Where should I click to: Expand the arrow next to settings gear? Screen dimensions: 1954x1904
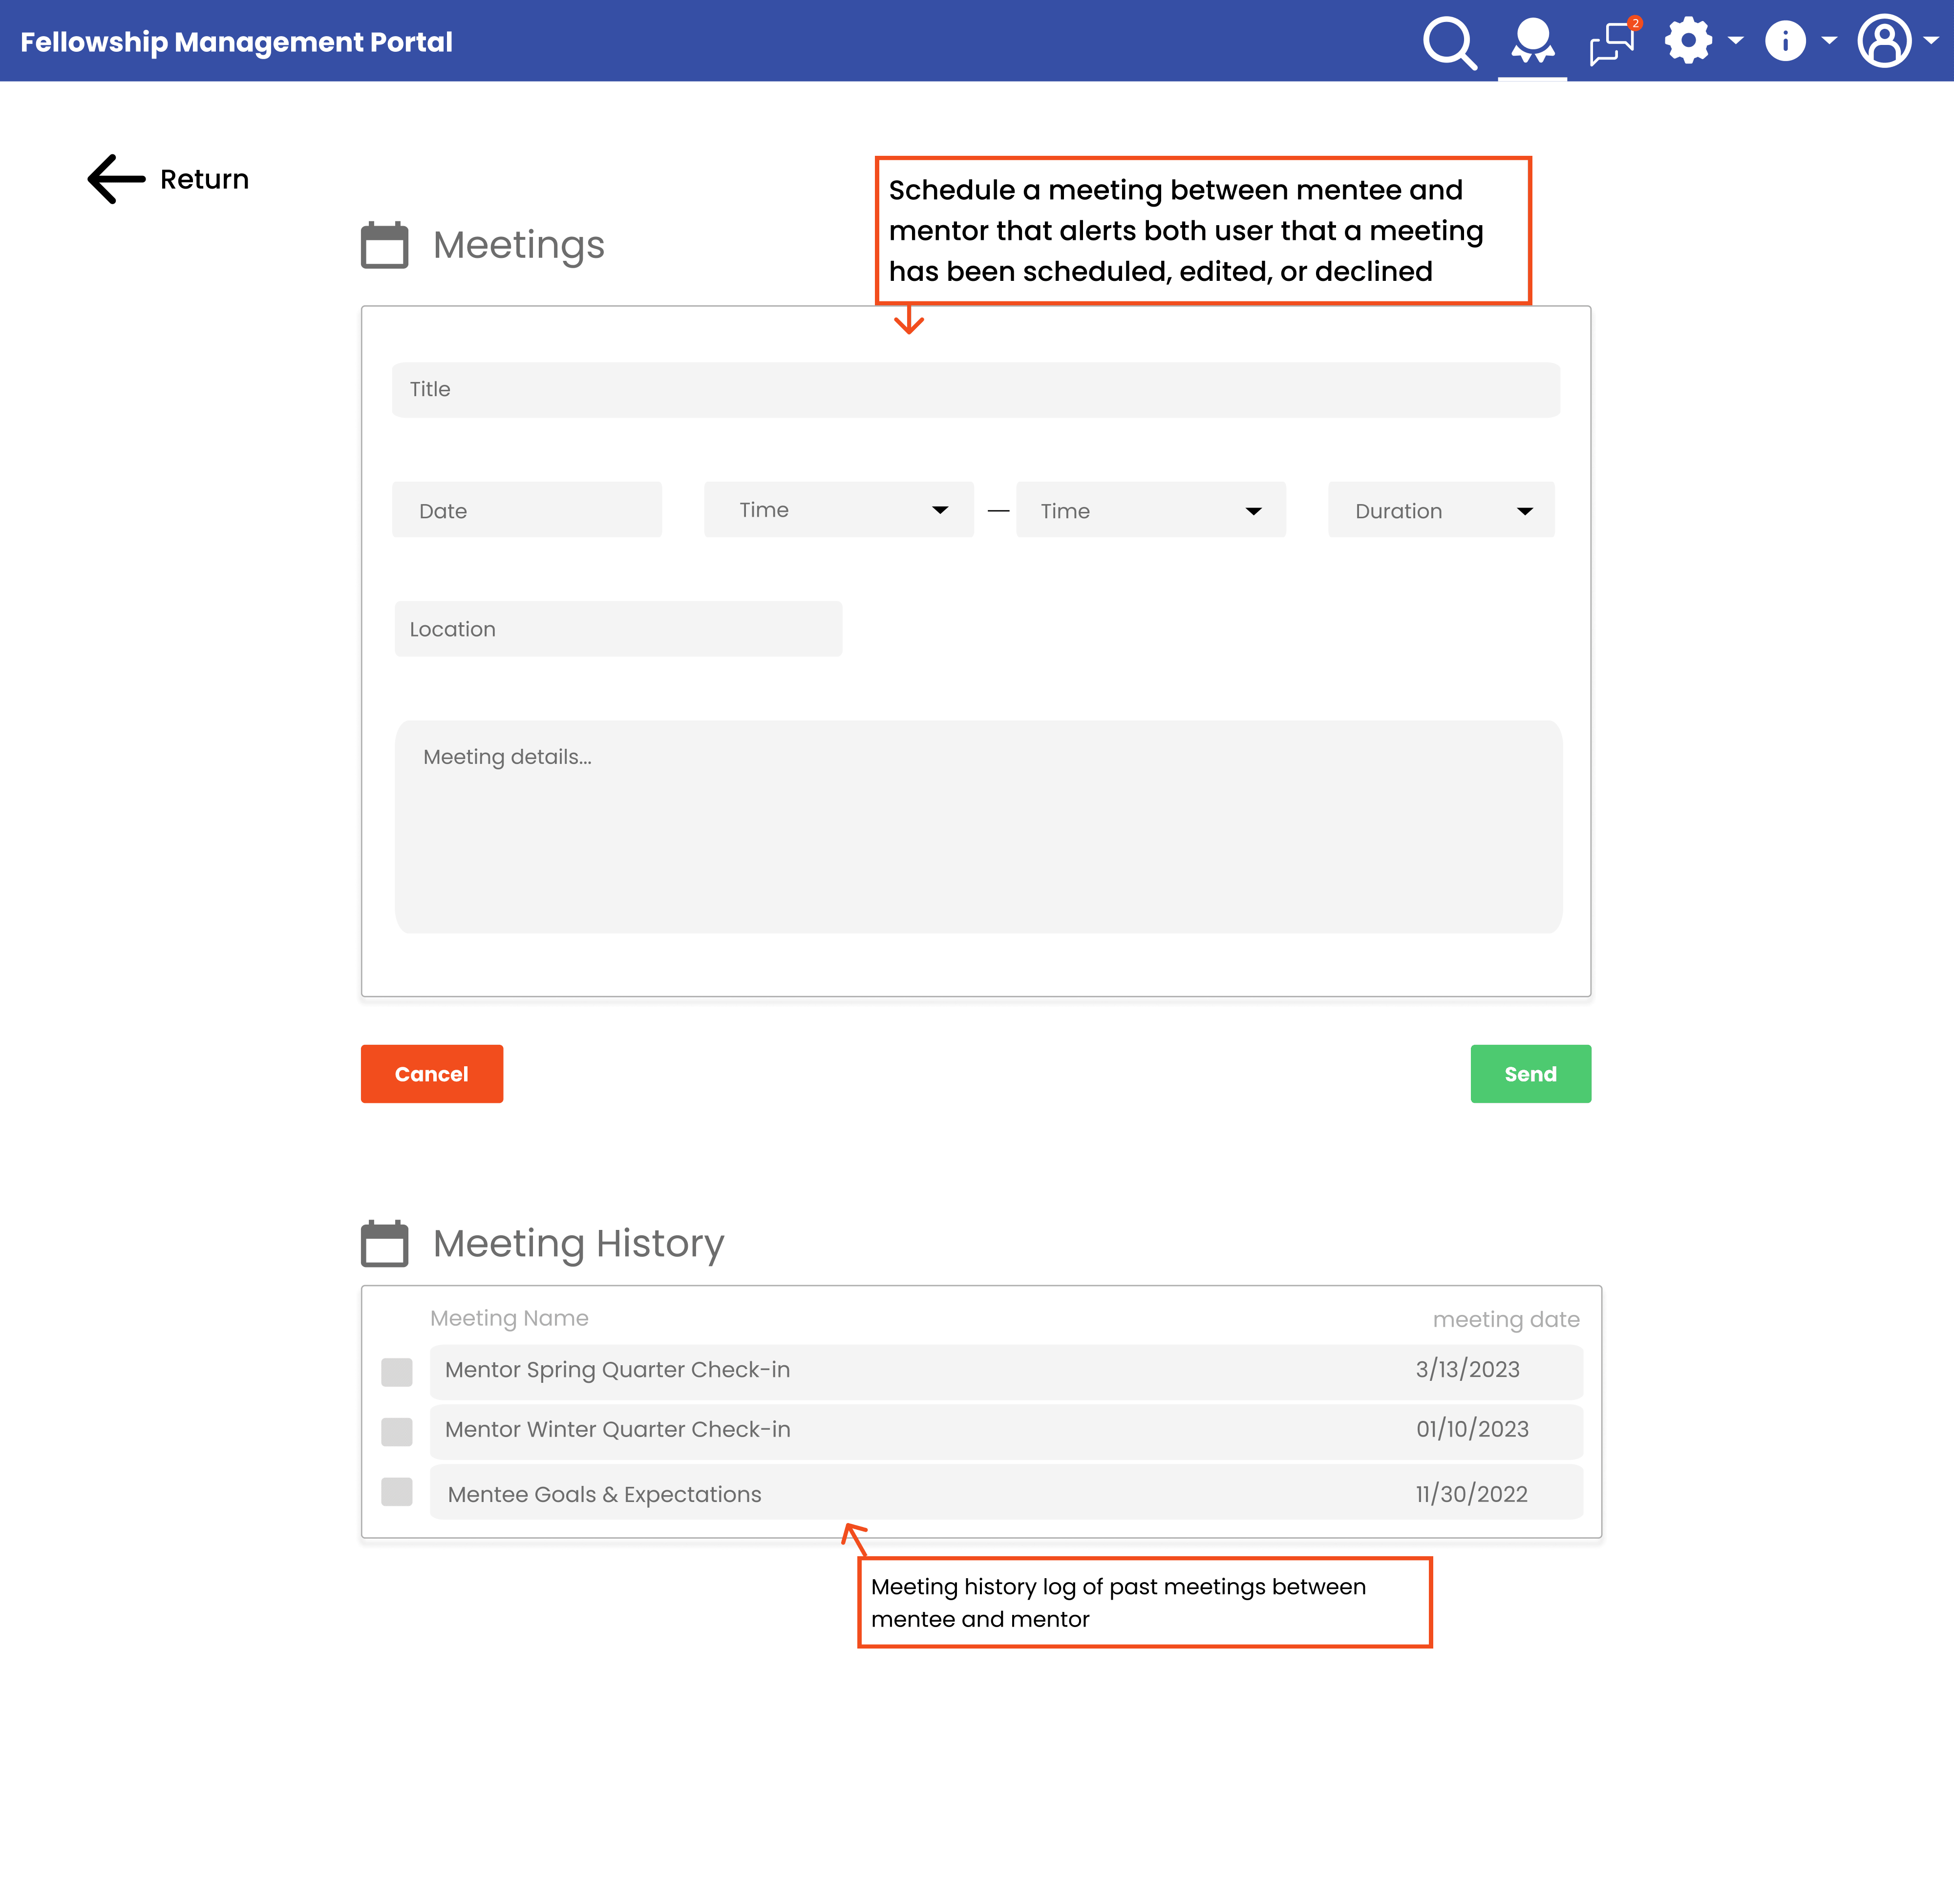point(1736,41)
